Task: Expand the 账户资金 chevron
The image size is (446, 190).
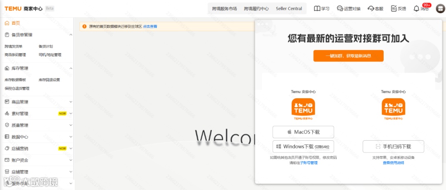Action: (x=71, y=160)
